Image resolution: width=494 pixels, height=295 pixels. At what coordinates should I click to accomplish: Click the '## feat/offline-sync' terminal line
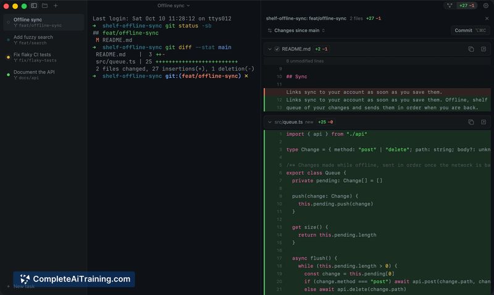[126, 33]
